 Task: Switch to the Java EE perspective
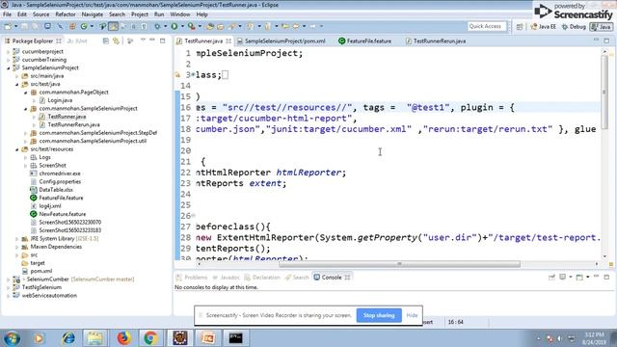pyautogui.click(x=544, y=27)
